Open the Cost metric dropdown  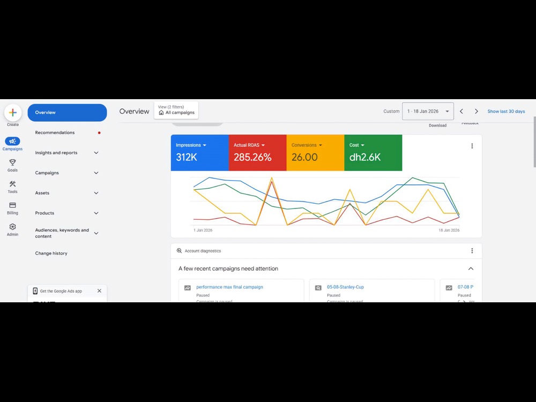point(357,145)
